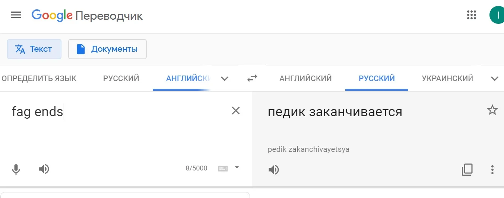The image size is (504, 198).
Task: Expand the target language list
Action: [x=494, y=79]
